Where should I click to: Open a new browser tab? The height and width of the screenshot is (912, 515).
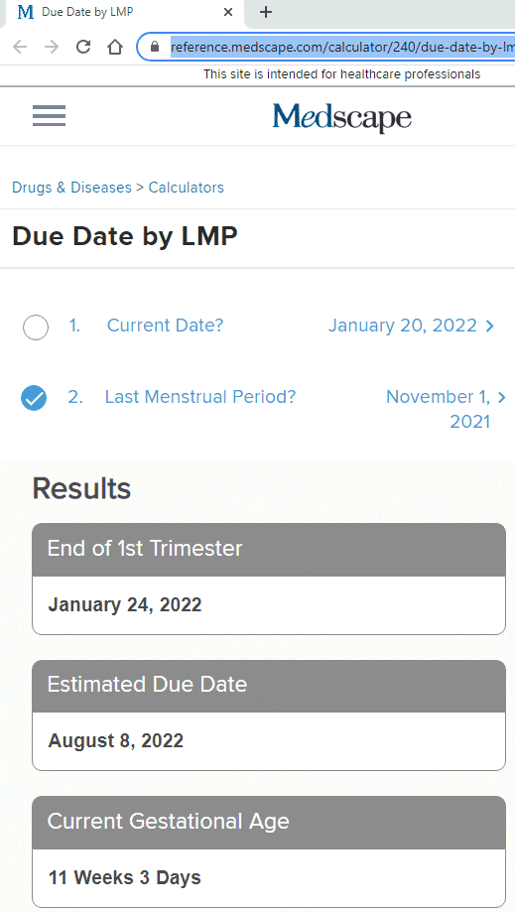[266, 12]
